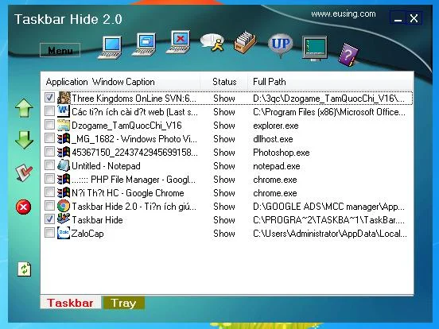
Task: Open the file card box icon
Action: [x=245, y=43]
